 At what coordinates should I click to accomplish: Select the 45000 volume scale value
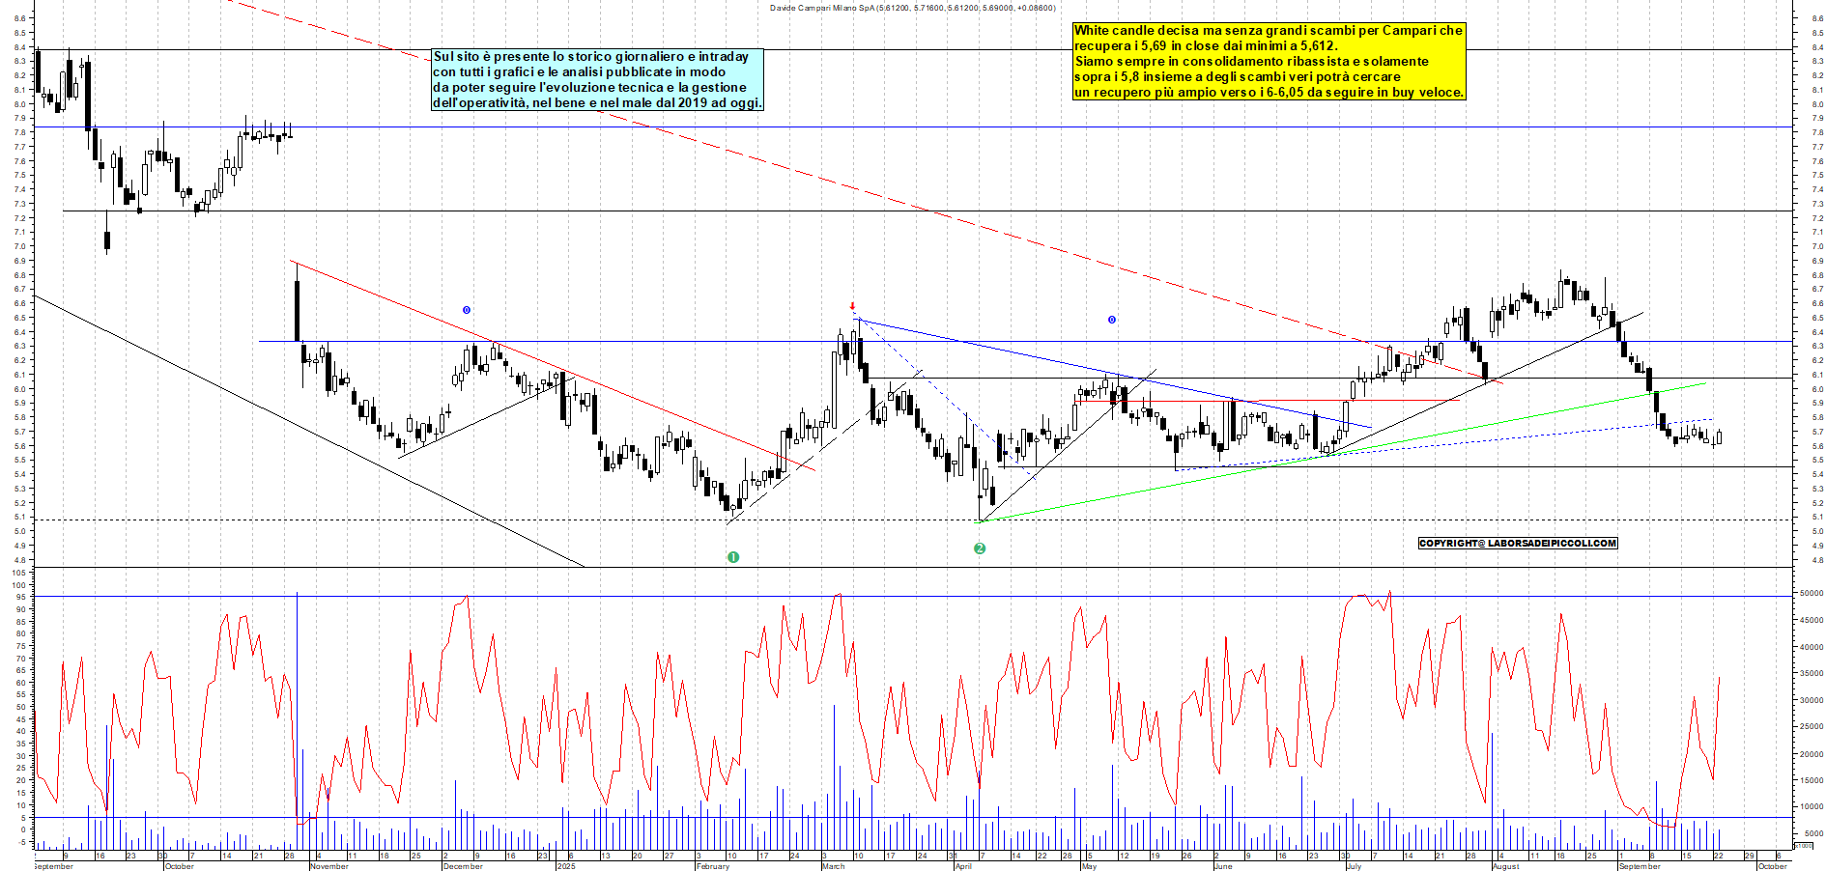click(1812, 621)
